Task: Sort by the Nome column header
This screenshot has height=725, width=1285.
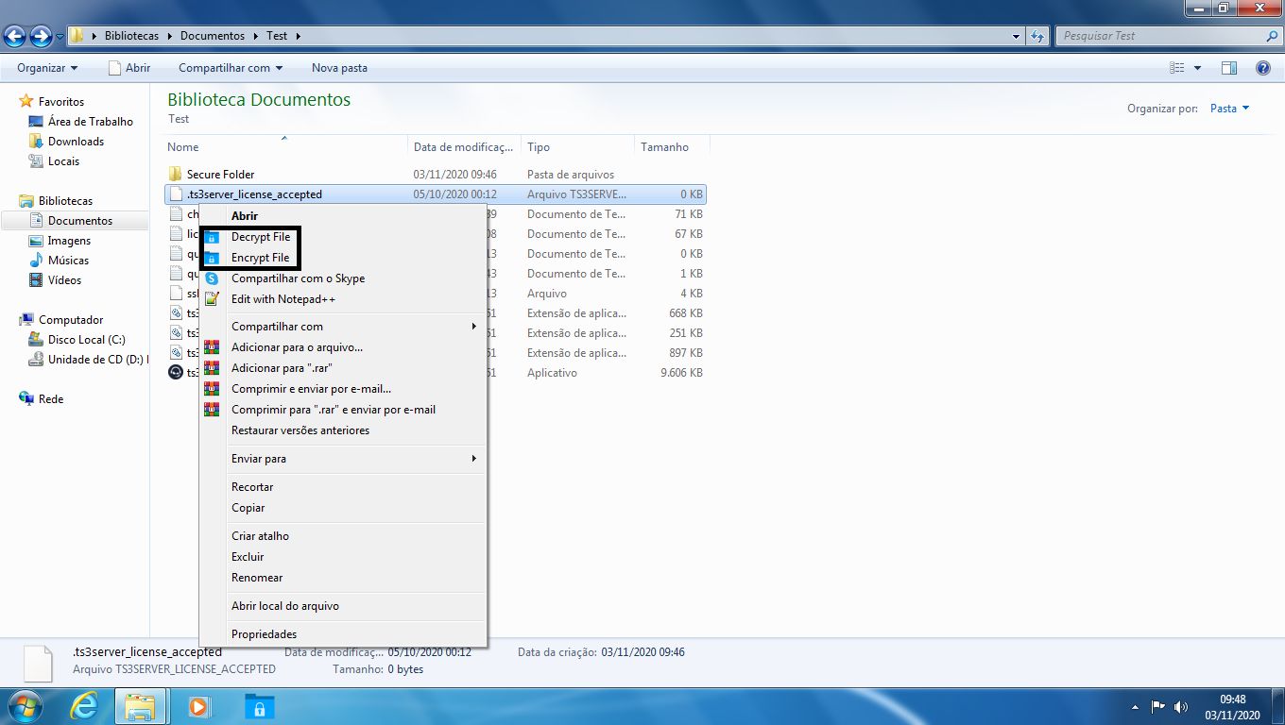Action: coord(284,147)
